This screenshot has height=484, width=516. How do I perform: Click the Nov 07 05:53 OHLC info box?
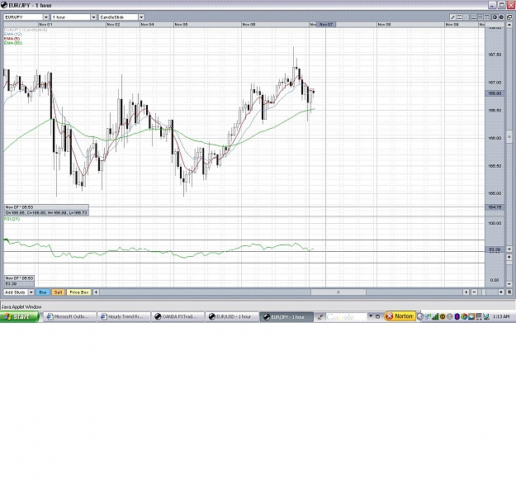(x=46, y=210)
